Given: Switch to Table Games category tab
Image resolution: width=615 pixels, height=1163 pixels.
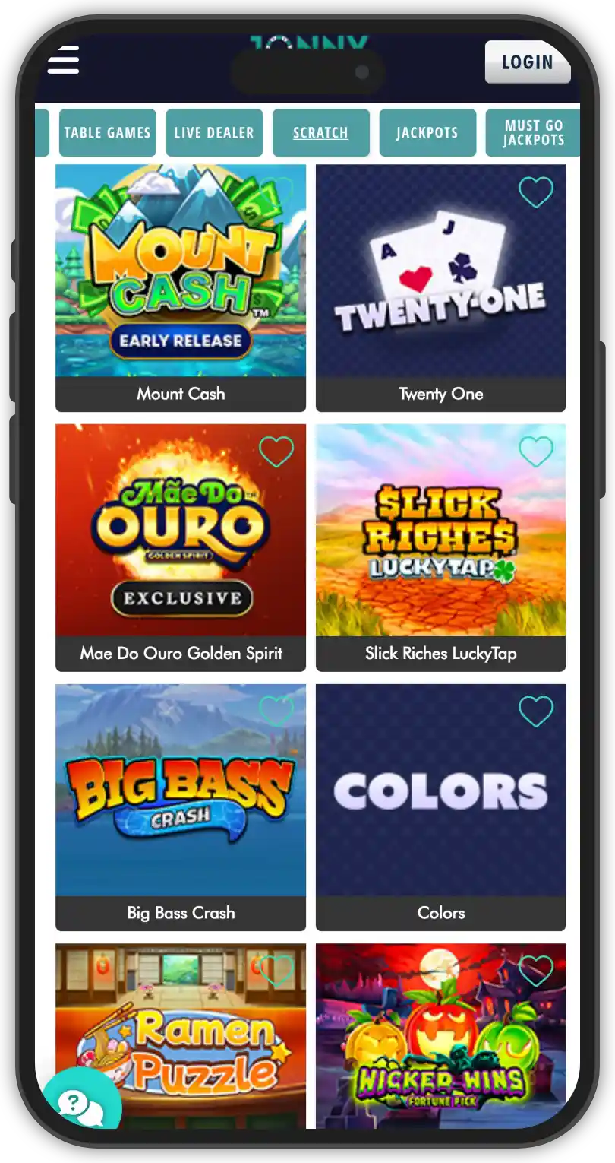Looking at the screenshot, I should 107,132.
